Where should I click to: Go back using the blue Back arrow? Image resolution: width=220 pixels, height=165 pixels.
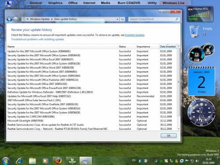[10, 19]
